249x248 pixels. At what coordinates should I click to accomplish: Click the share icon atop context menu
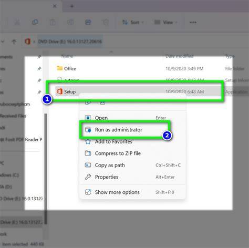(x=102, y=102)
